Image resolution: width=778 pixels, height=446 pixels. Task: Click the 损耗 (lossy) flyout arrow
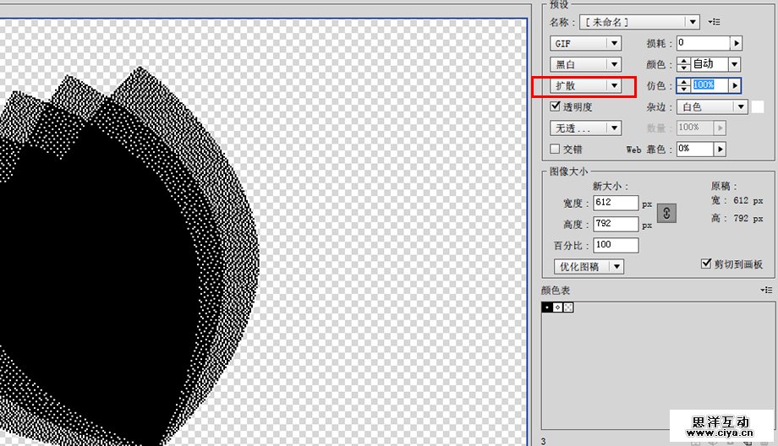click(736, 43)
